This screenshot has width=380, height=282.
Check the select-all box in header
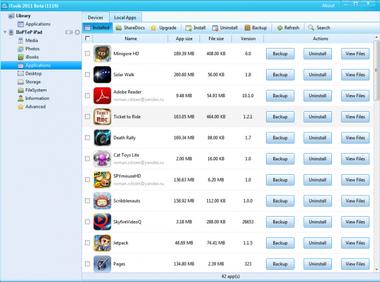pyautogui.click(x=87, y=39)
